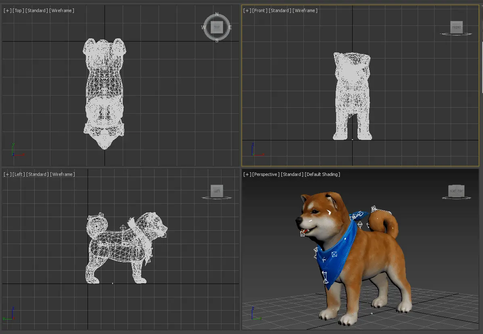The height and width of the screenshot is (334, 483).
Task: Click the S compass letter on Top ViewCube
Action: click(x=217, y=41)
